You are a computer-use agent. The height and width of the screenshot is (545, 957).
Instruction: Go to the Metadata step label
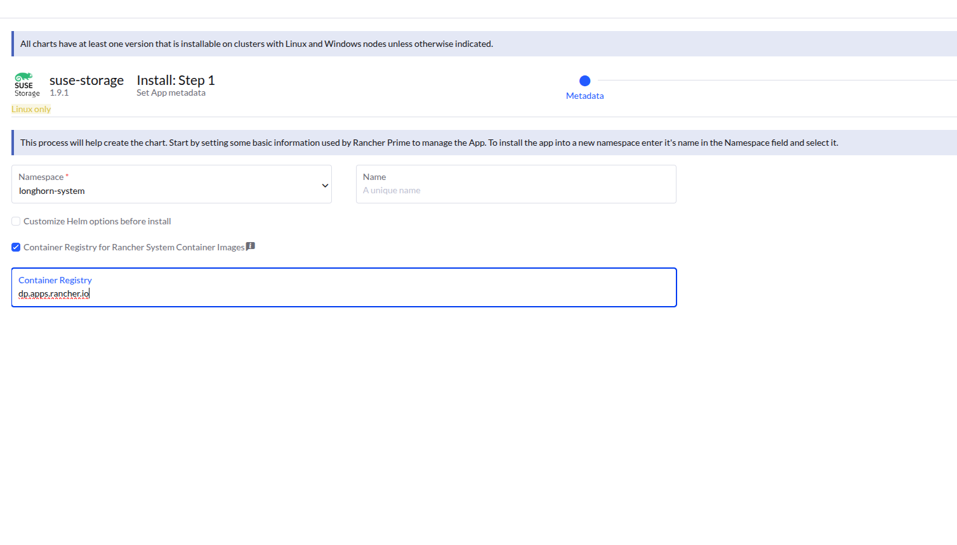(x=584, y=96)
